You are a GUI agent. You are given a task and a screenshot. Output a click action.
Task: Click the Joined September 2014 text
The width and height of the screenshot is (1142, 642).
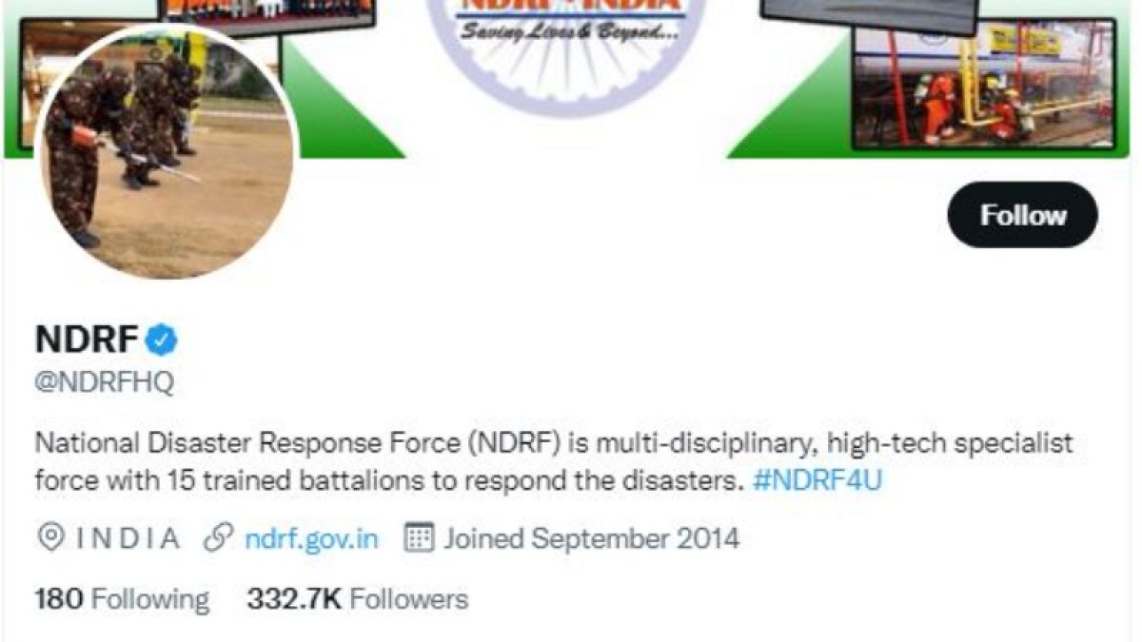pos(591,539)
